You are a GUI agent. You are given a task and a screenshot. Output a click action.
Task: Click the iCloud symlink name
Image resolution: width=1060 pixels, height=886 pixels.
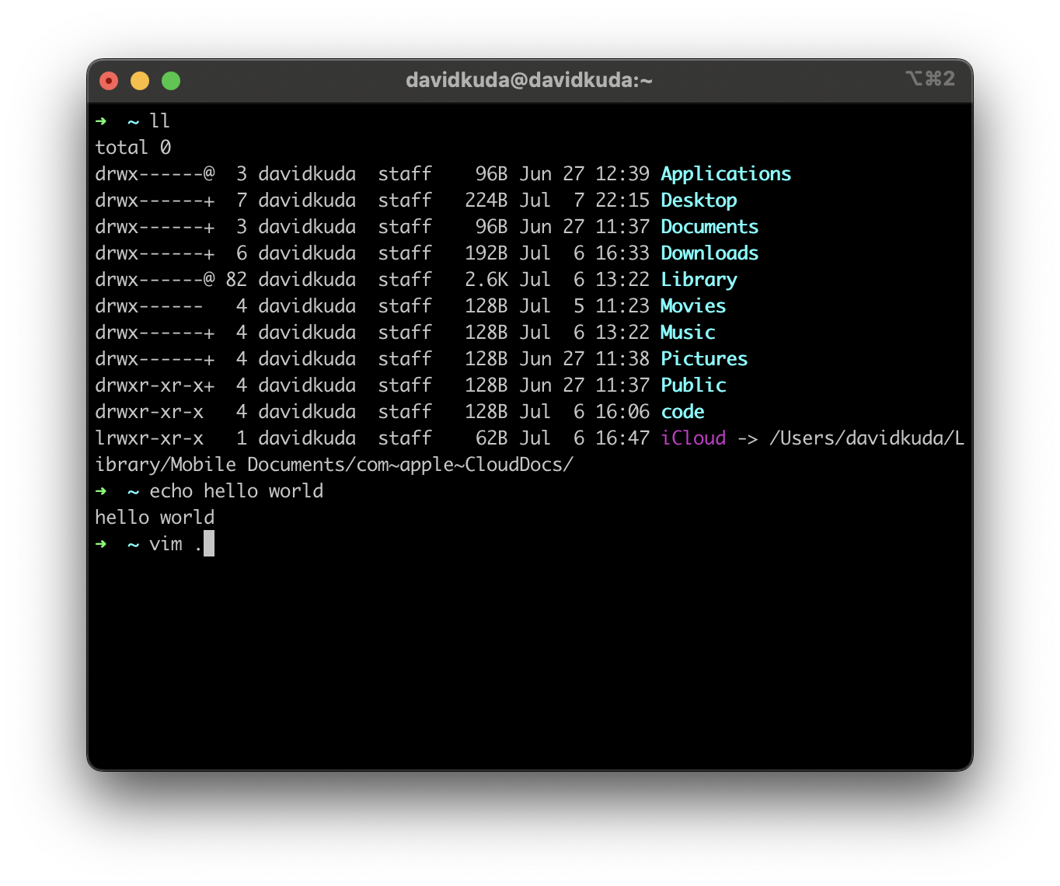[x=693, y=438]
